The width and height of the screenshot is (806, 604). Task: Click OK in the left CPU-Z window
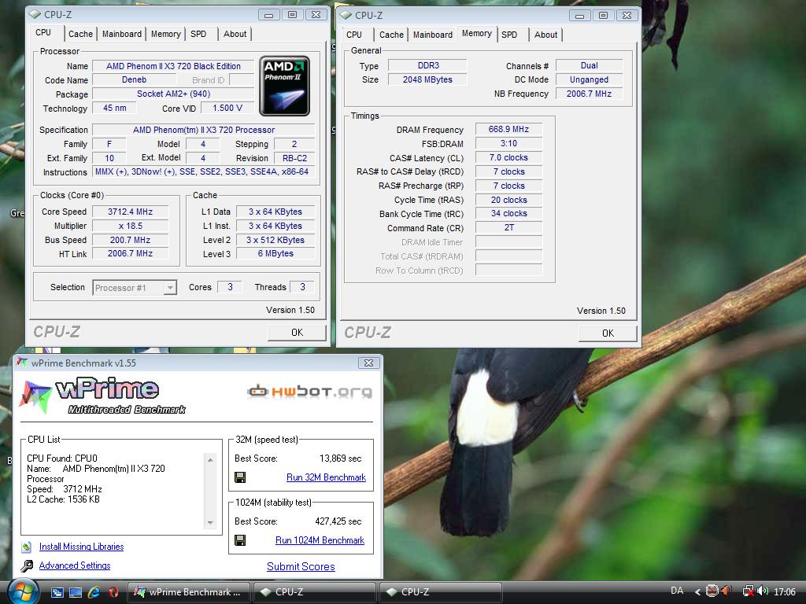297,333
